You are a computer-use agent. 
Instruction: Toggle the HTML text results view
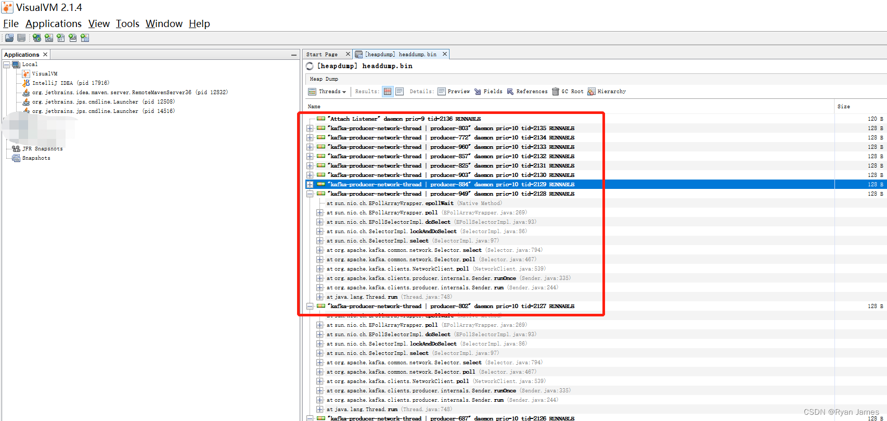[x=400, y=92]
